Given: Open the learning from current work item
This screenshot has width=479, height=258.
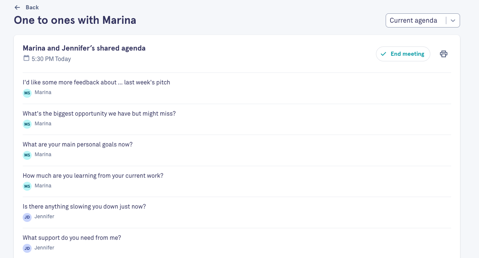Looking at the screenshot, I should point(237,181).
